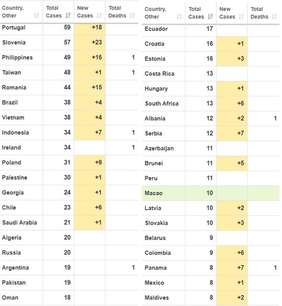Click the Costa Rica country name
The image size is (282, 306).
point(159,74)
